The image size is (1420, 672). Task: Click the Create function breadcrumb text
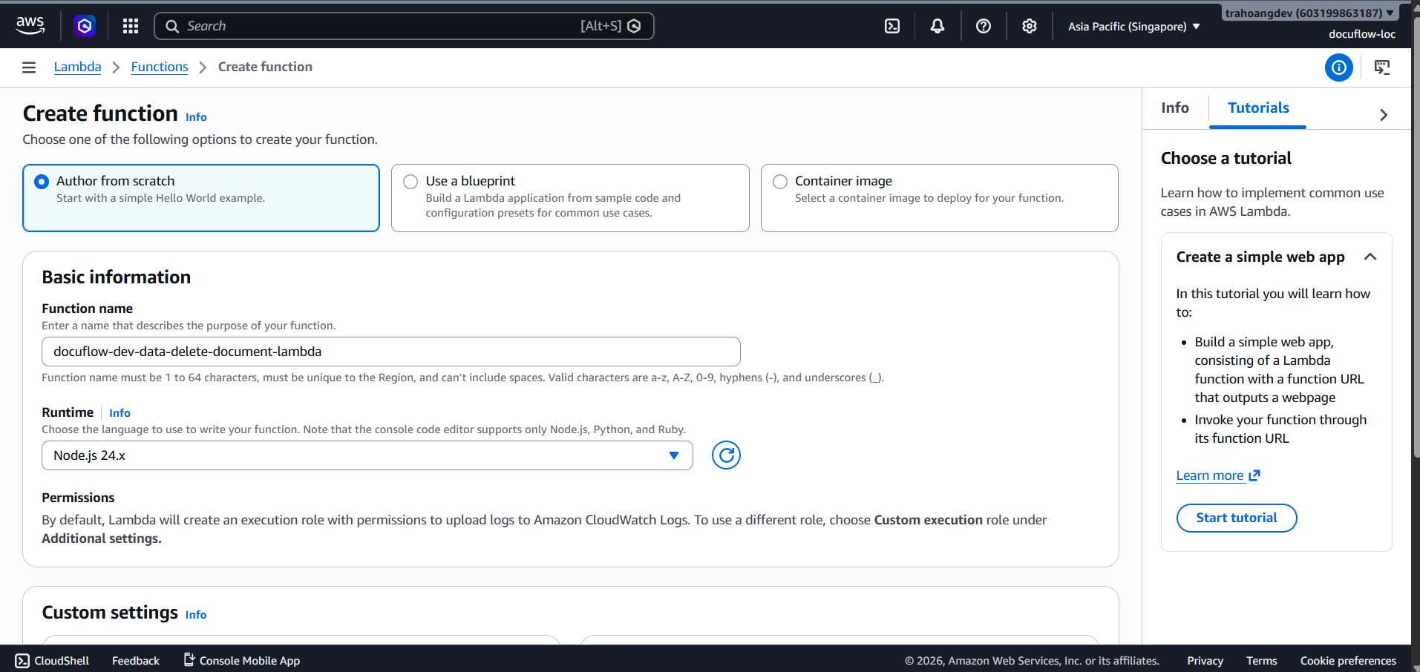(x=265, y=67)
